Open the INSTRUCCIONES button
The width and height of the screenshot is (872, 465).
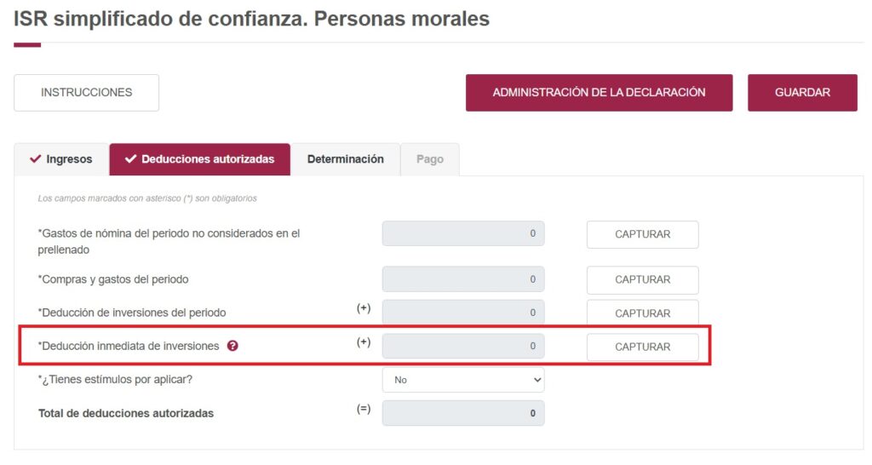tap(86, 93)
